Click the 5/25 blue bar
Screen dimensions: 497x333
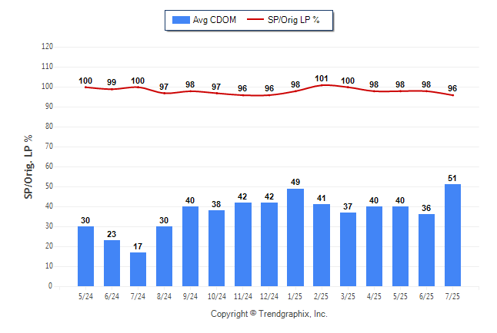coord(400,246)
